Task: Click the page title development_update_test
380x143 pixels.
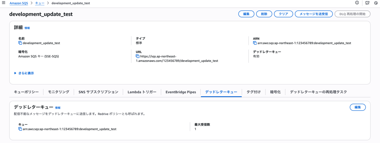Action: click(41, 14)
